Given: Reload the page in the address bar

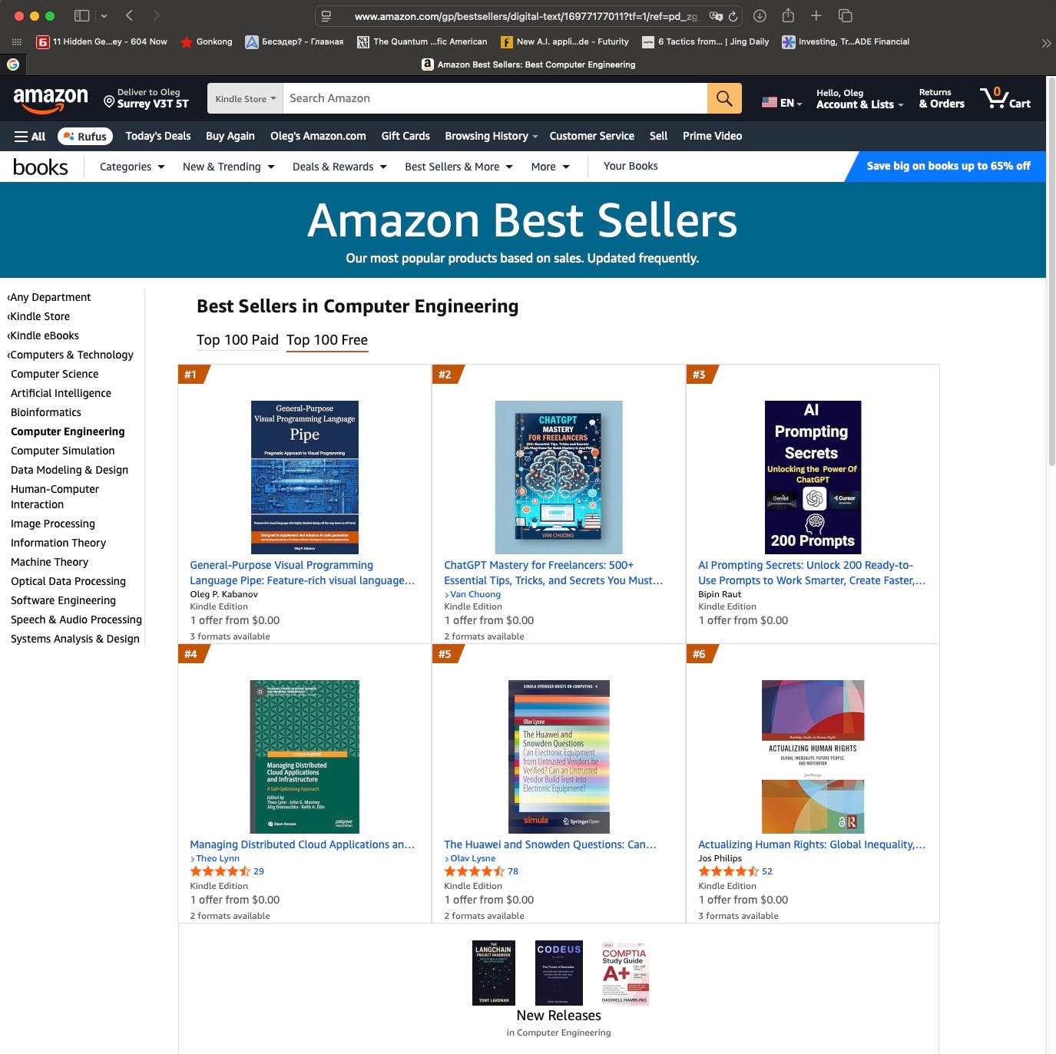Looking at the screenshot, I should click(733, 16).
